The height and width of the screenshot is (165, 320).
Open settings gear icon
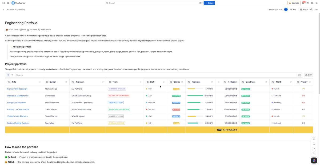312,3
